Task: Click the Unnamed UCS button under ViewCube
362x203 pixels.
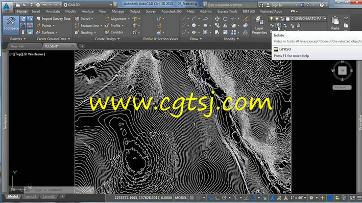Action: (342, 87)
